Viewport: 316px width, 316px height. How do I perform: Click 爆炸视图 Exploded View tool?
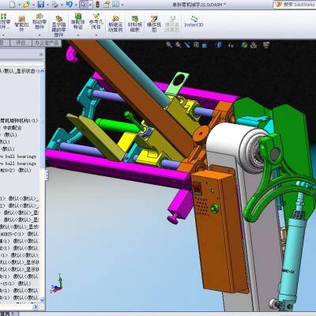[154, 24]
